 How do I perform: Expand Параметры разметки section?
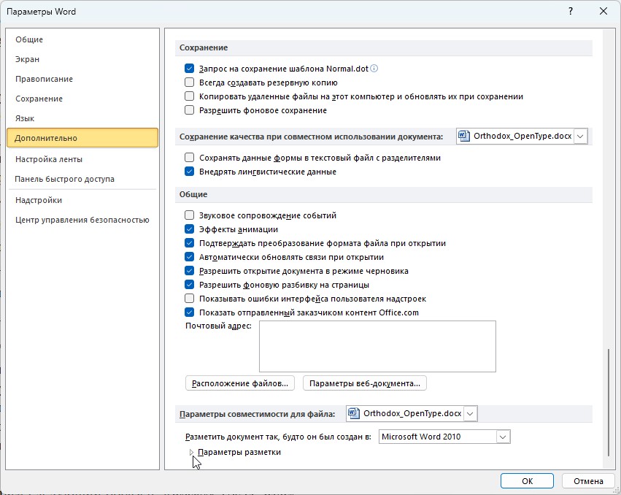tap(192, 452)
